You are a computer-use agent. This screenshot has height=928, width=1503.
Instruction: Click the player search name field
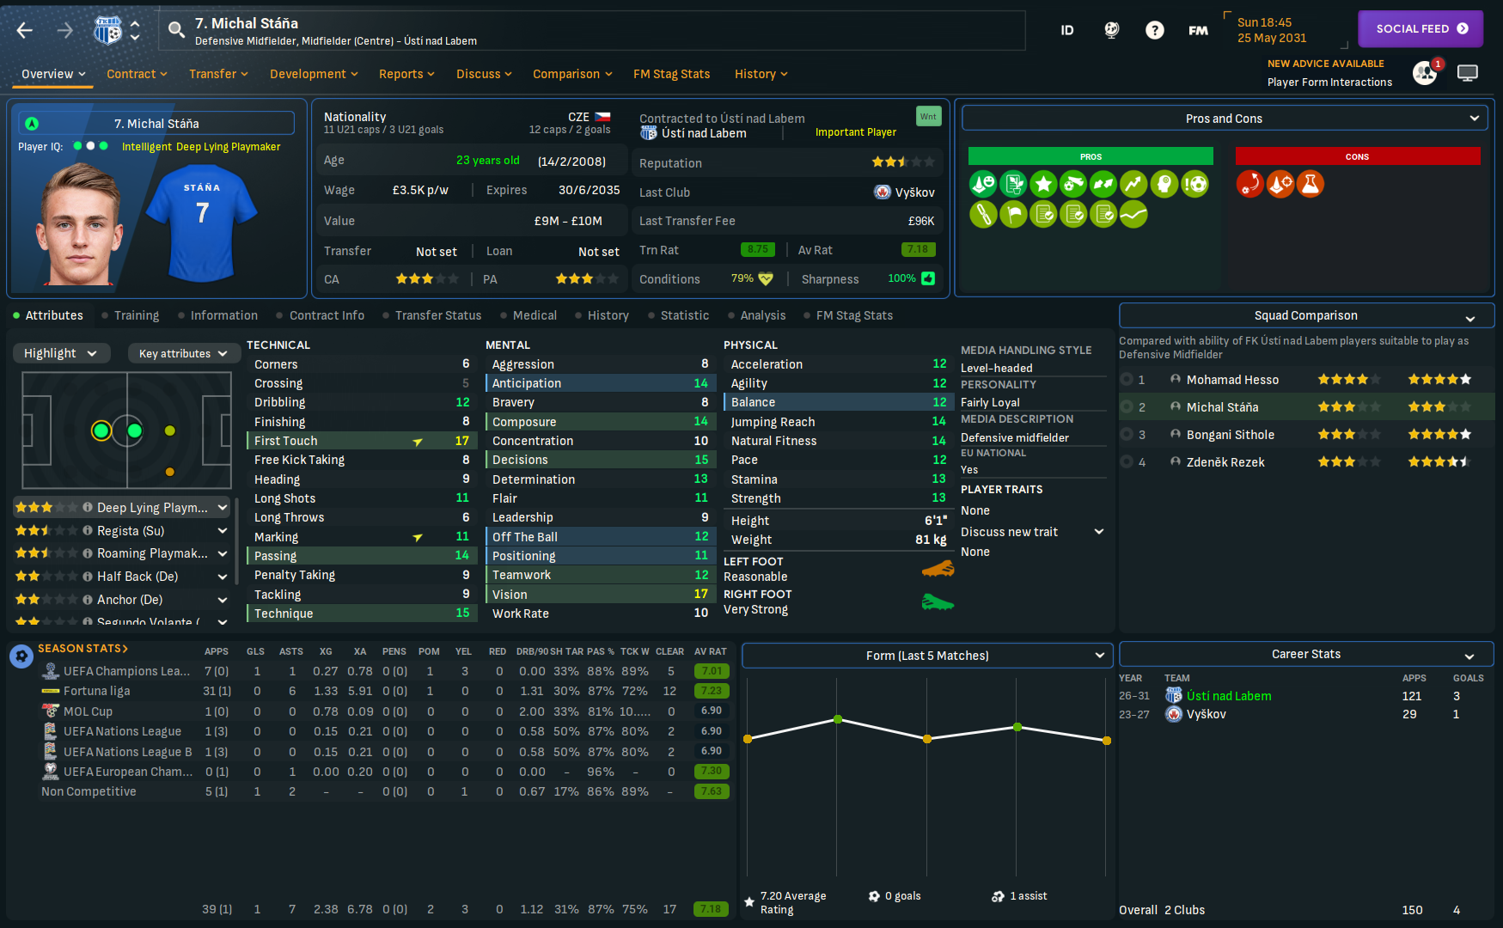coord(592,30)
